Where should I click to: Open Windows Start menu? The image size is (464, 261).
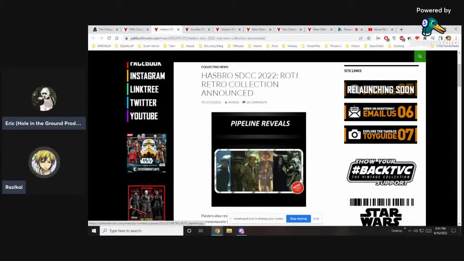[94, 231]
